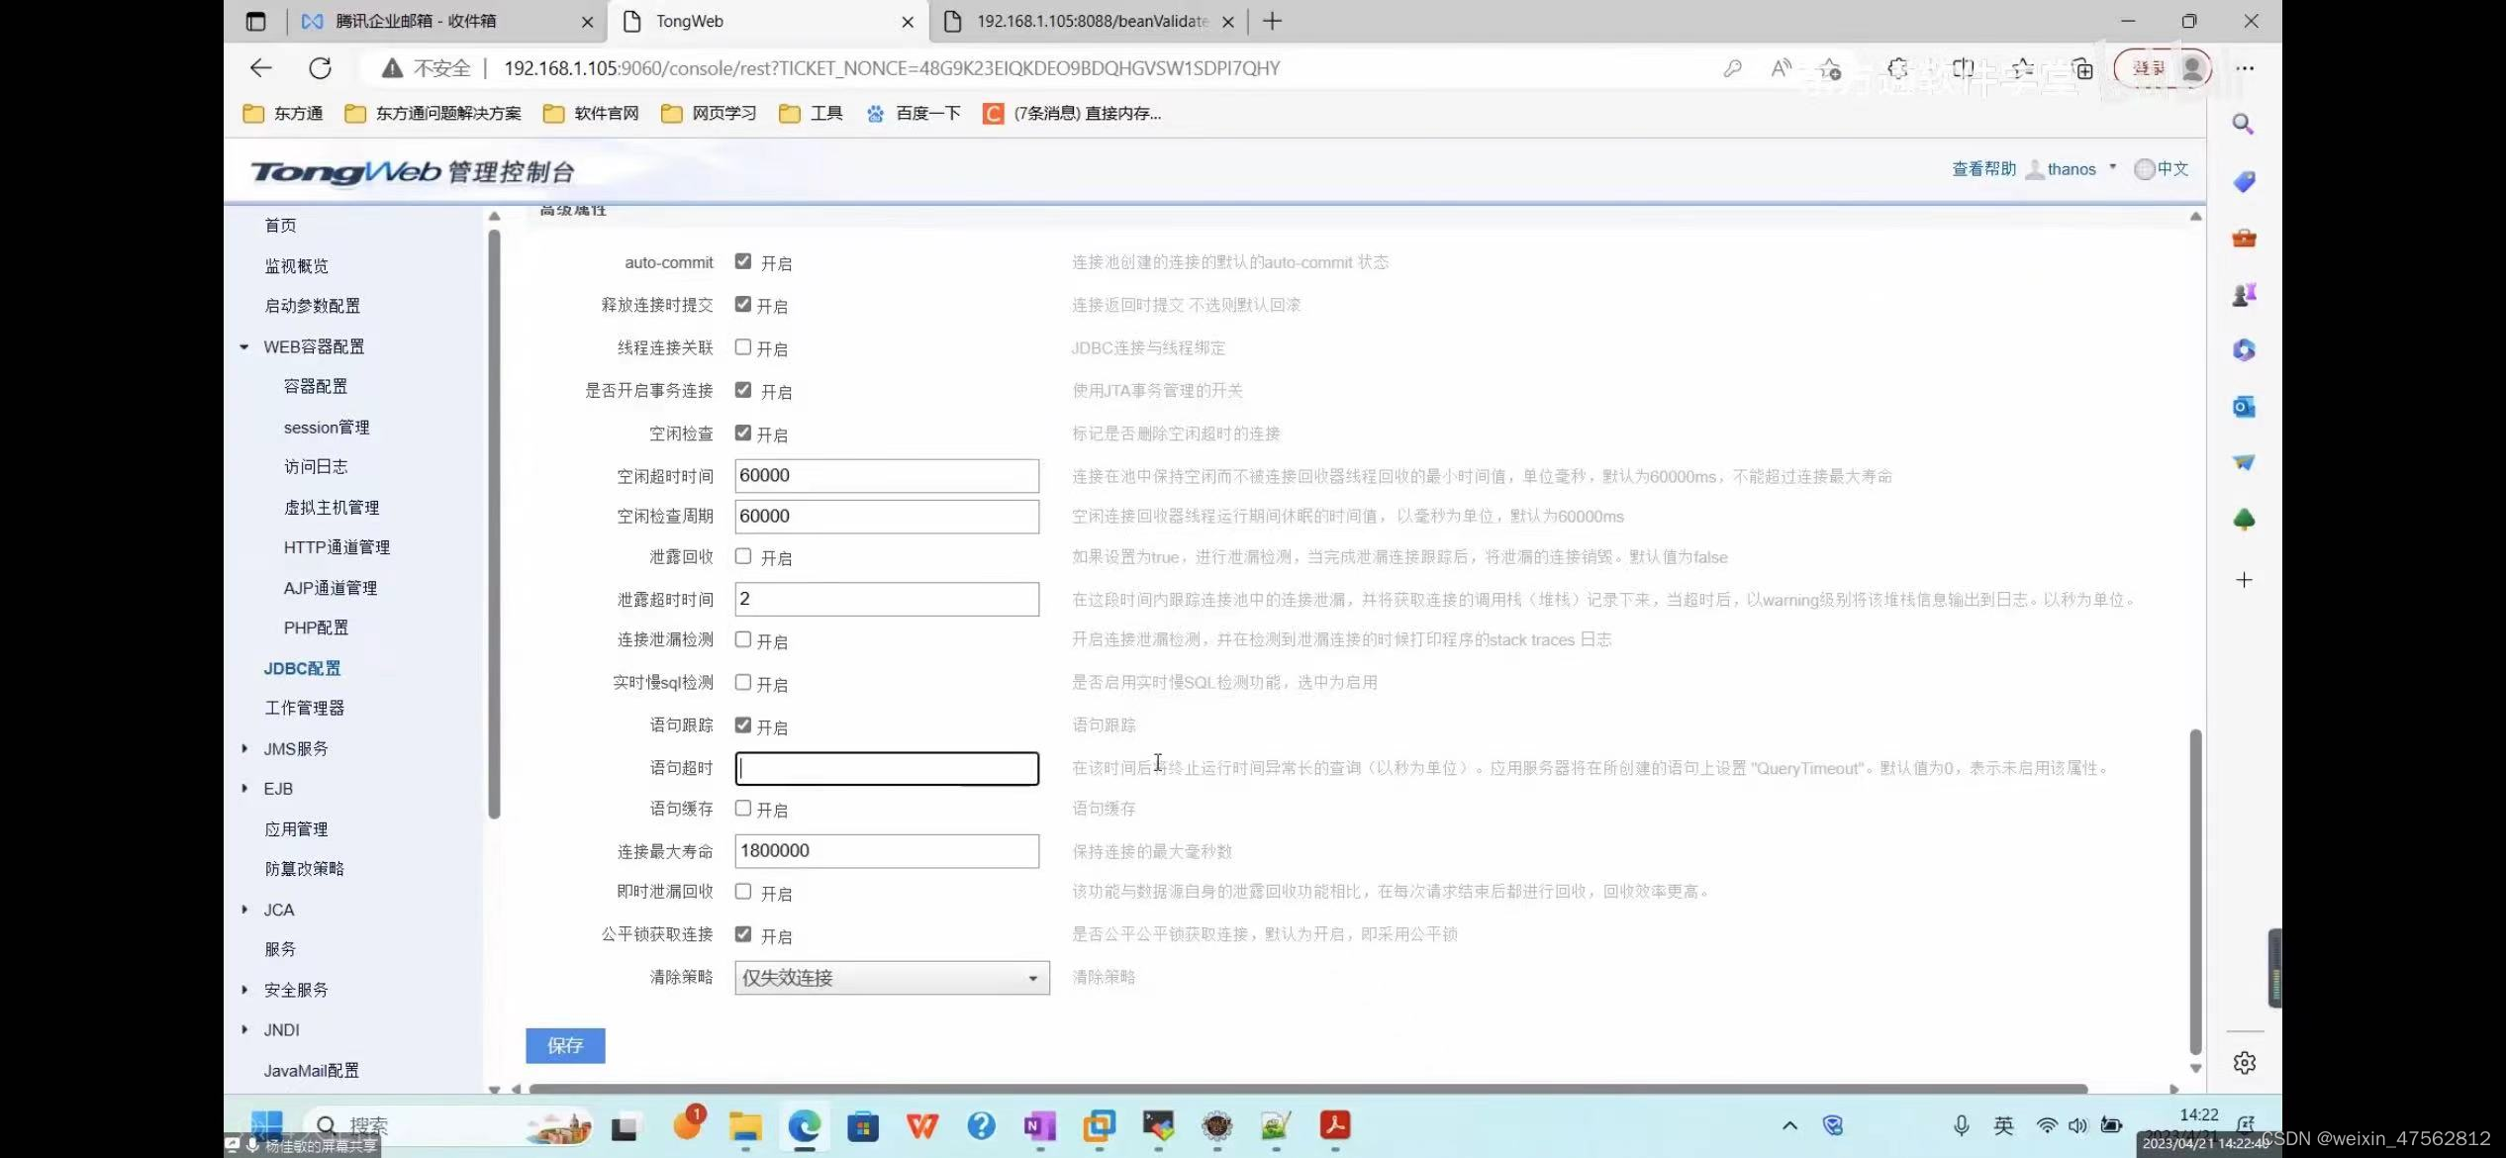The image size is (2506, 1158).
Task: Click the browser refresh icon
Action: tap(320, 68)
